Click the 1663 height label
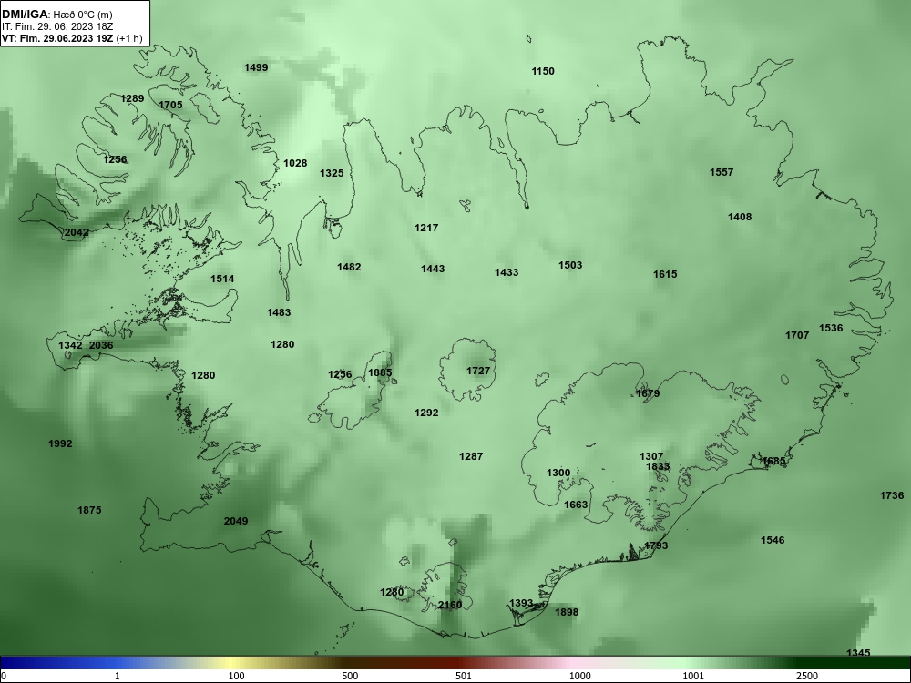 [577, 505]
